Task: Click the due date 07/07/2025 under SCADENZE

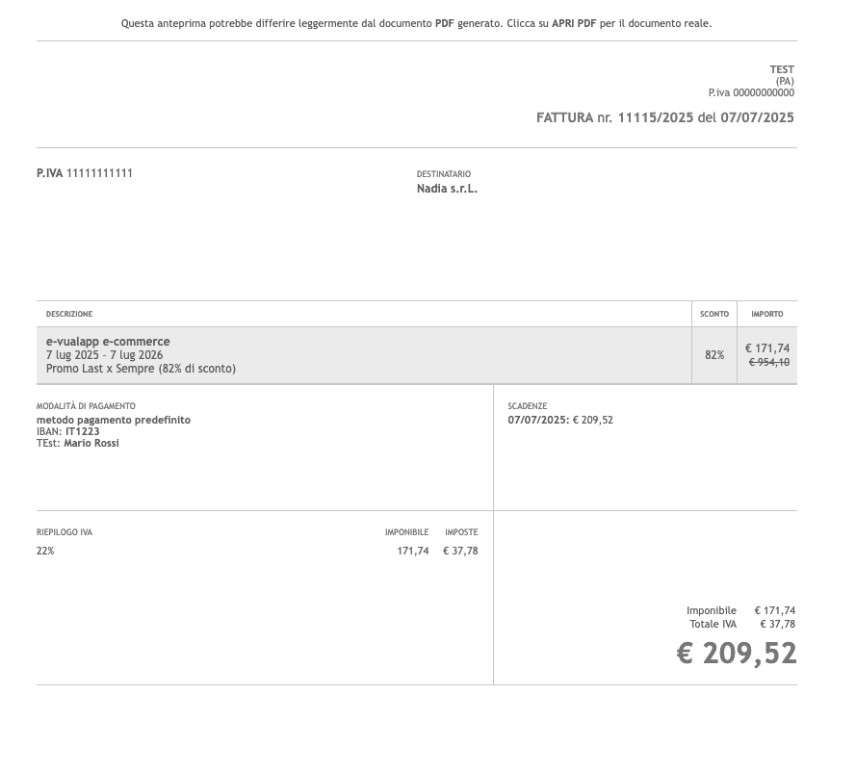Action: tap(539, 420)
